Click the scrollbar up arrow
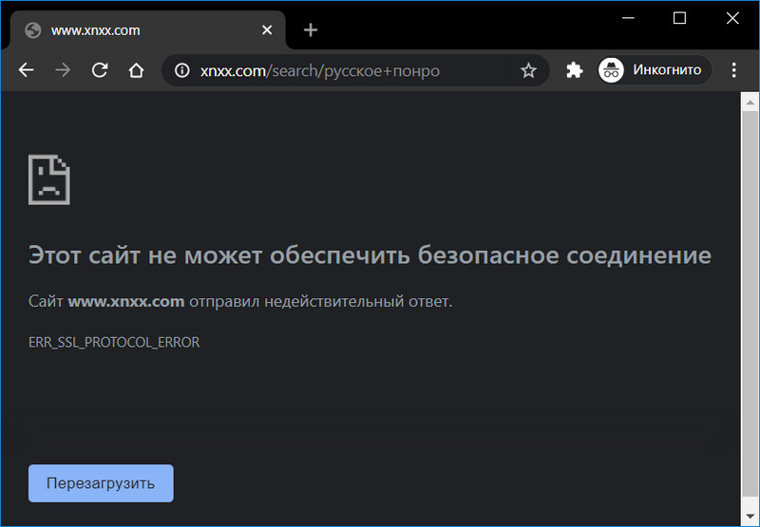Screen dimensions: 760x527 pyautogui.click(x=750, y=103)
